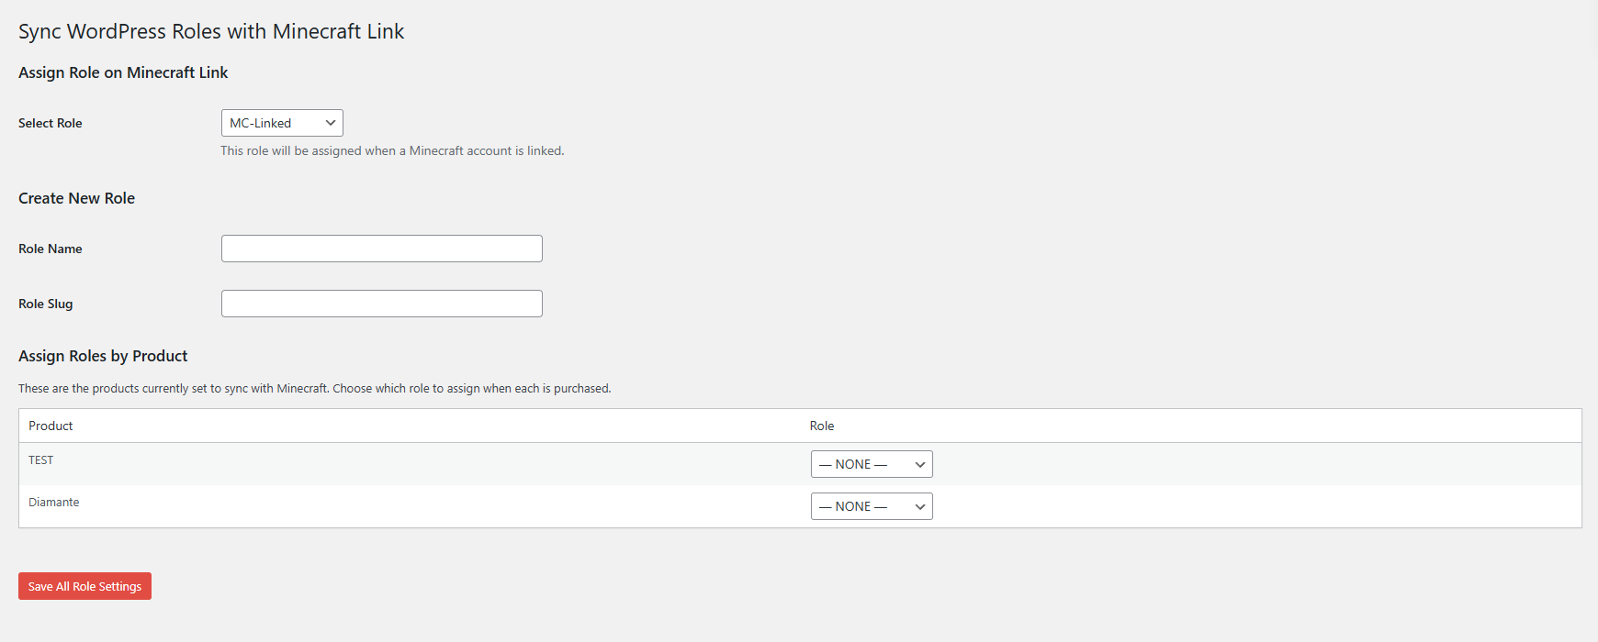This screenshot has width=1598, height=642.
Task: Click the Role column header
Action: point(822,426)
